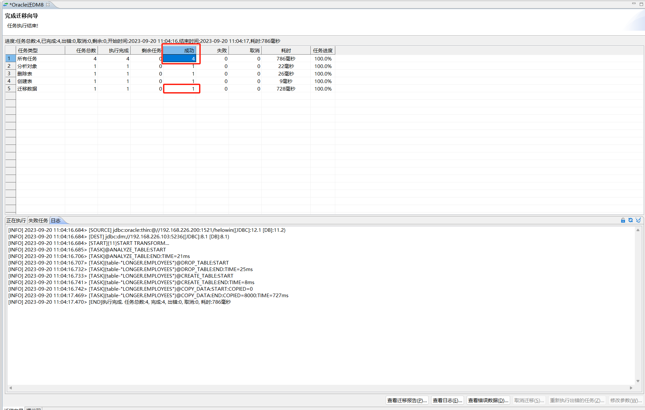The height and width of the screenshot is (410, 645).
Task: Click the clear log broom icon
Action: 638,220
